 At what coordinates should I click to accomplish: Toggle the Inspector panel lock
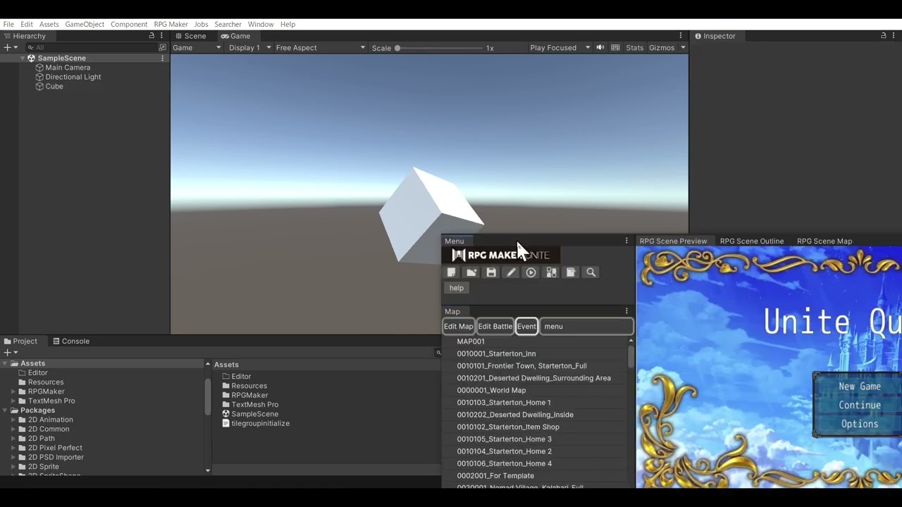[x=884, y=36]
